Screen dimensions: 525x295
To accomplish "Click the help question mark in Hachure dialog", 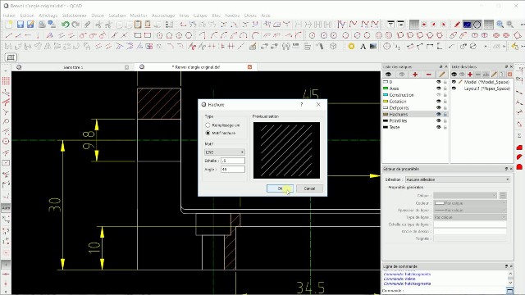I will point(301,105).
